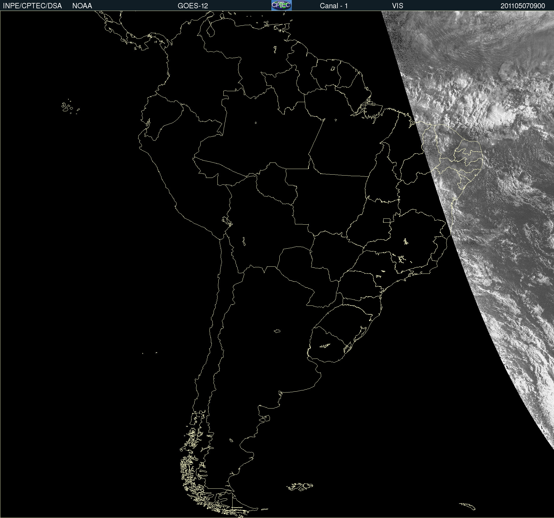Click the GOES-12 satellite label
Screen dimensions: 554x518
pyautogui.click(x=193, y=6)
